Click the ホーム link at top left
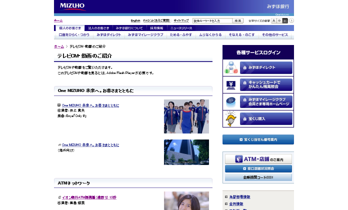 (58, 20)
